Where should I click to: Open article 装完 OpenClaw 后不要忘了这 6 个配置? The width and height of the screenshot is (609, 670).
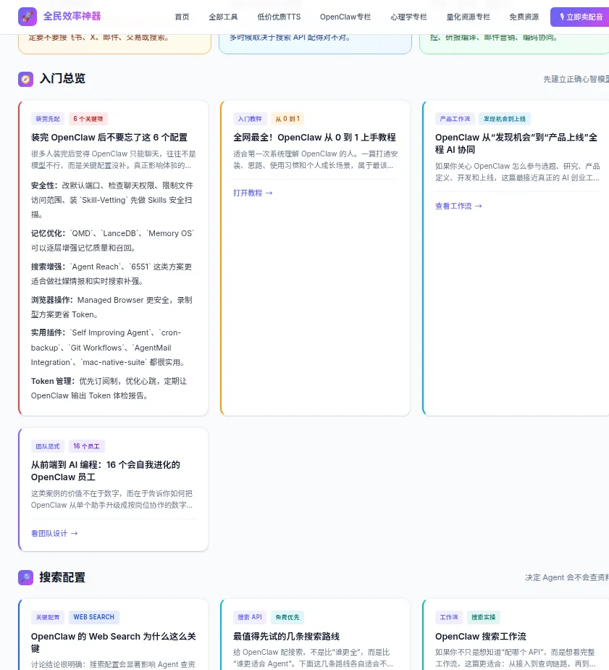click(109, 137)
